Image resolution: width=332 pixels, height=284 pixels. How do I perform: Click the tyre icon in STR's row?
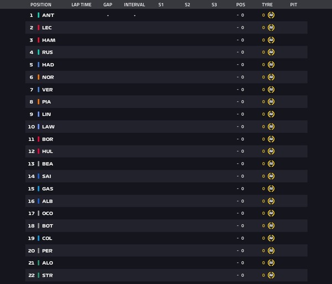click(271, 275)
